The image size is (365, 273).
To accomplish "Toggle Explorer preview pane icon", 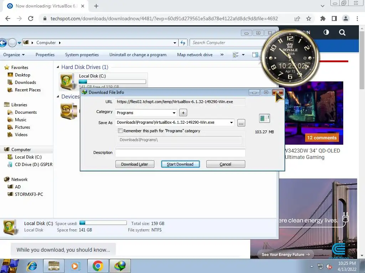I will [x=255, y=55].
